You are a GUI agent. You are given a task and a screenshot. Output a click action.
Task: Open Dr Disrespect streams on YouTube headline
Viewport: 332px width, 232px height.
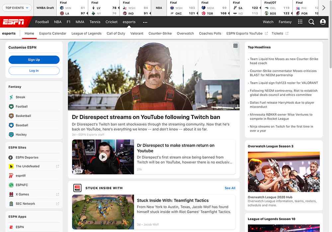click(x=146, y=117)
